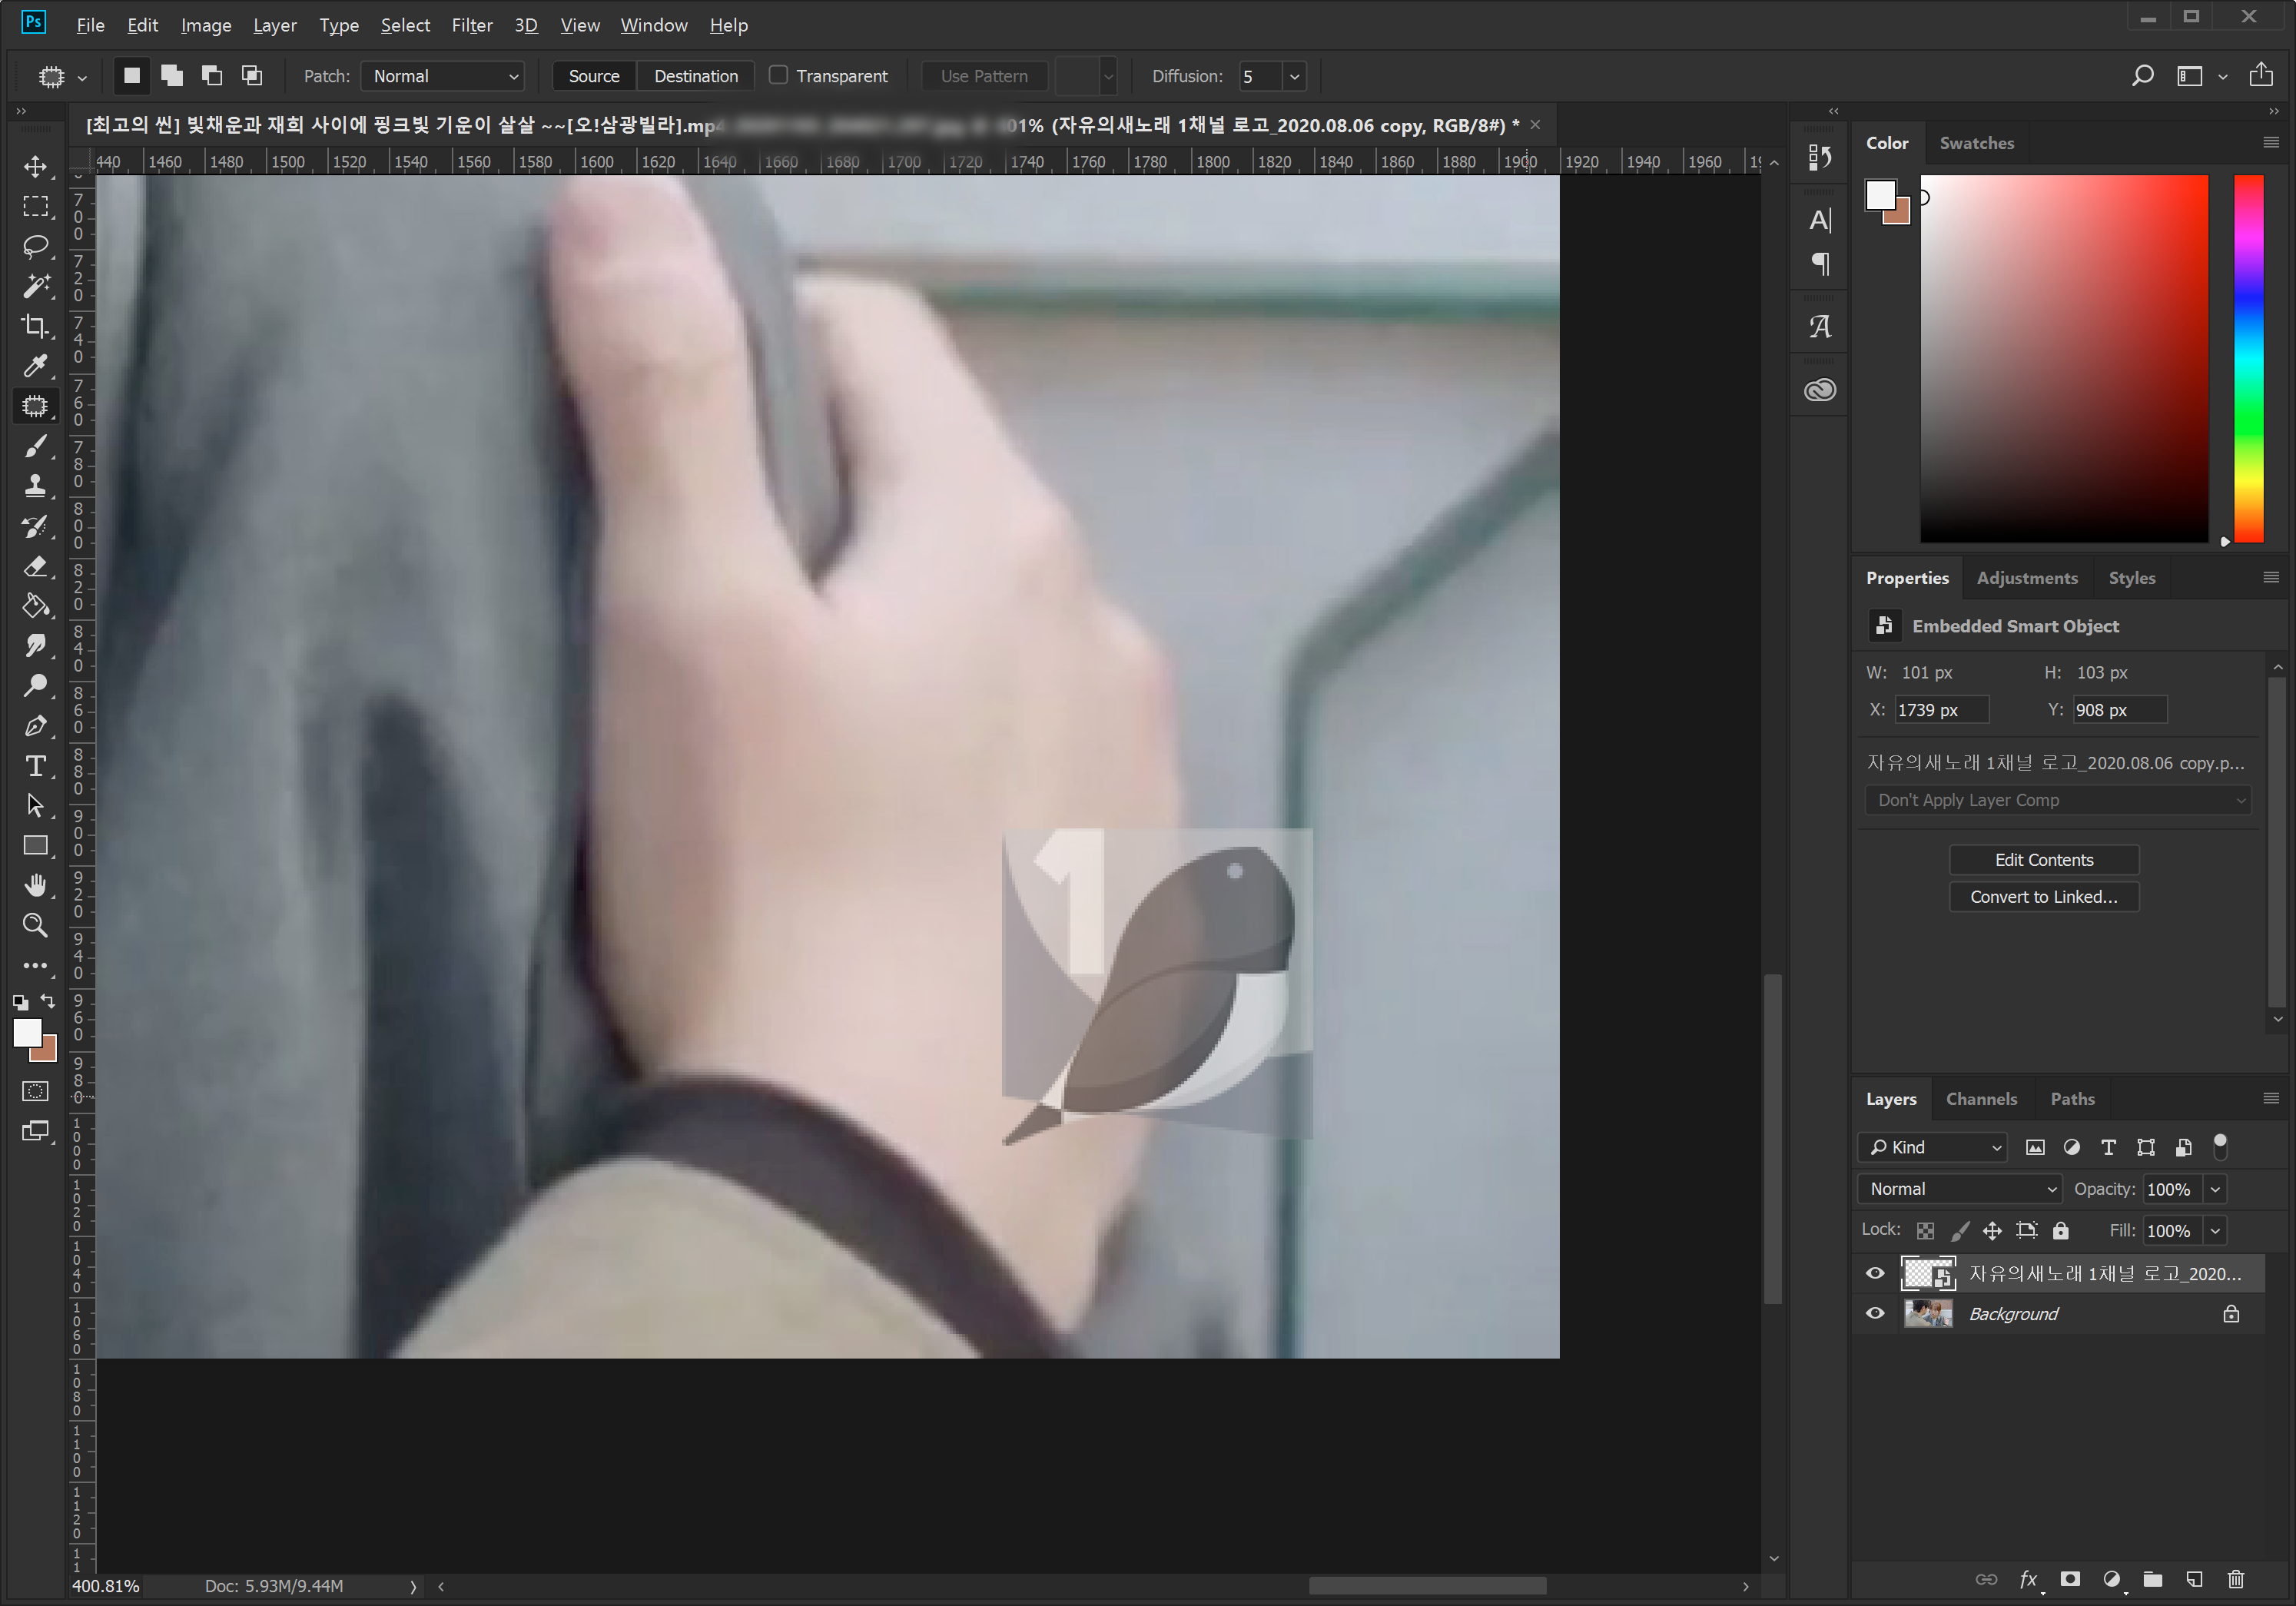Add a layer style via fx icon

coord(2028,1579)
